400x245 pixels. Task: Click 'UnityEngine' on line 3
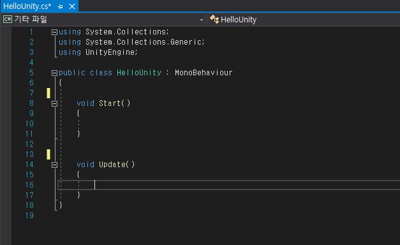click(x=110, y=52)
